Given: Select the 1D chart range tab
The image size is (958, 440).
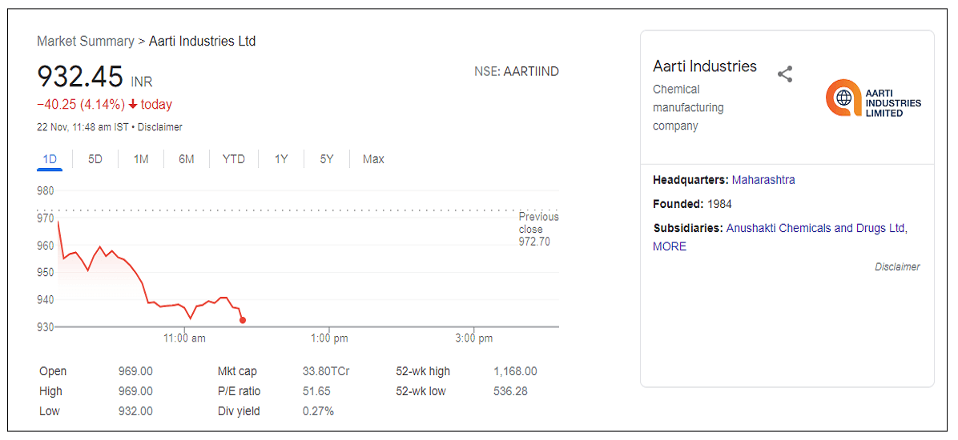Looking at the screenshot, I should (x=50, y=159).
